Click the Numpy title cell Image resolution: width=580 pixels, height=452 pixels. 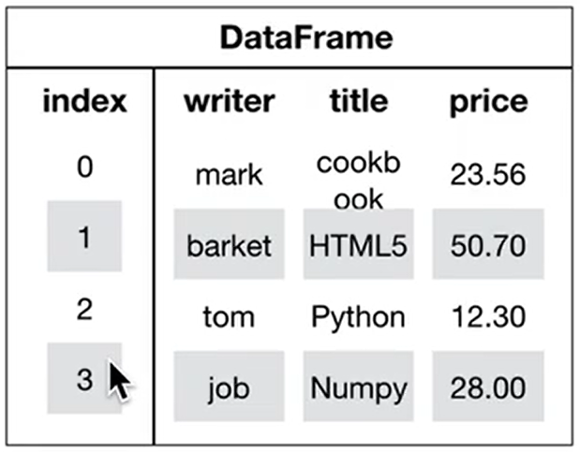click(359, 386)
